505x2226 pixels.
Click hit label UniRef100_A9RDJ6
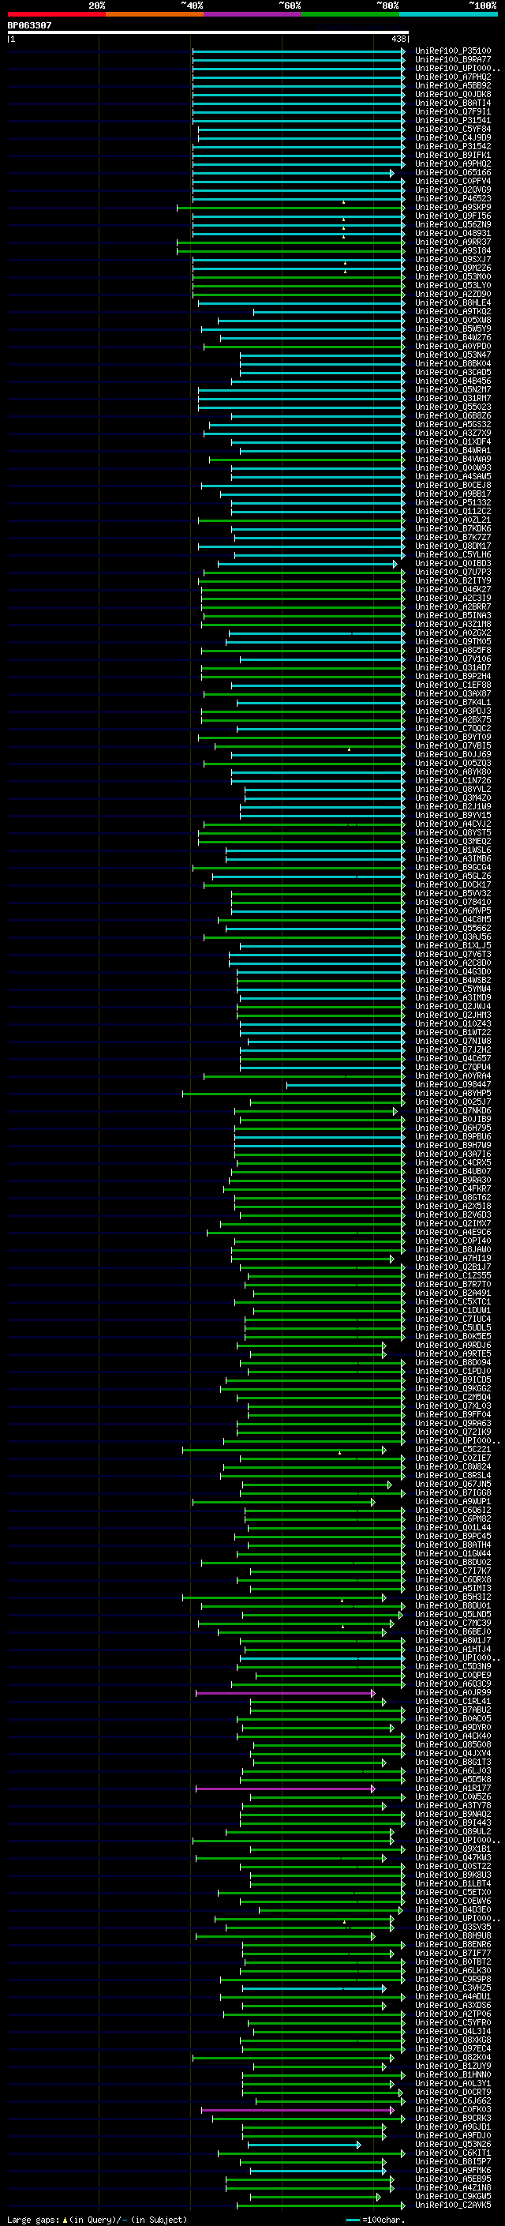pyautogui.click(x=453, y=1346)
